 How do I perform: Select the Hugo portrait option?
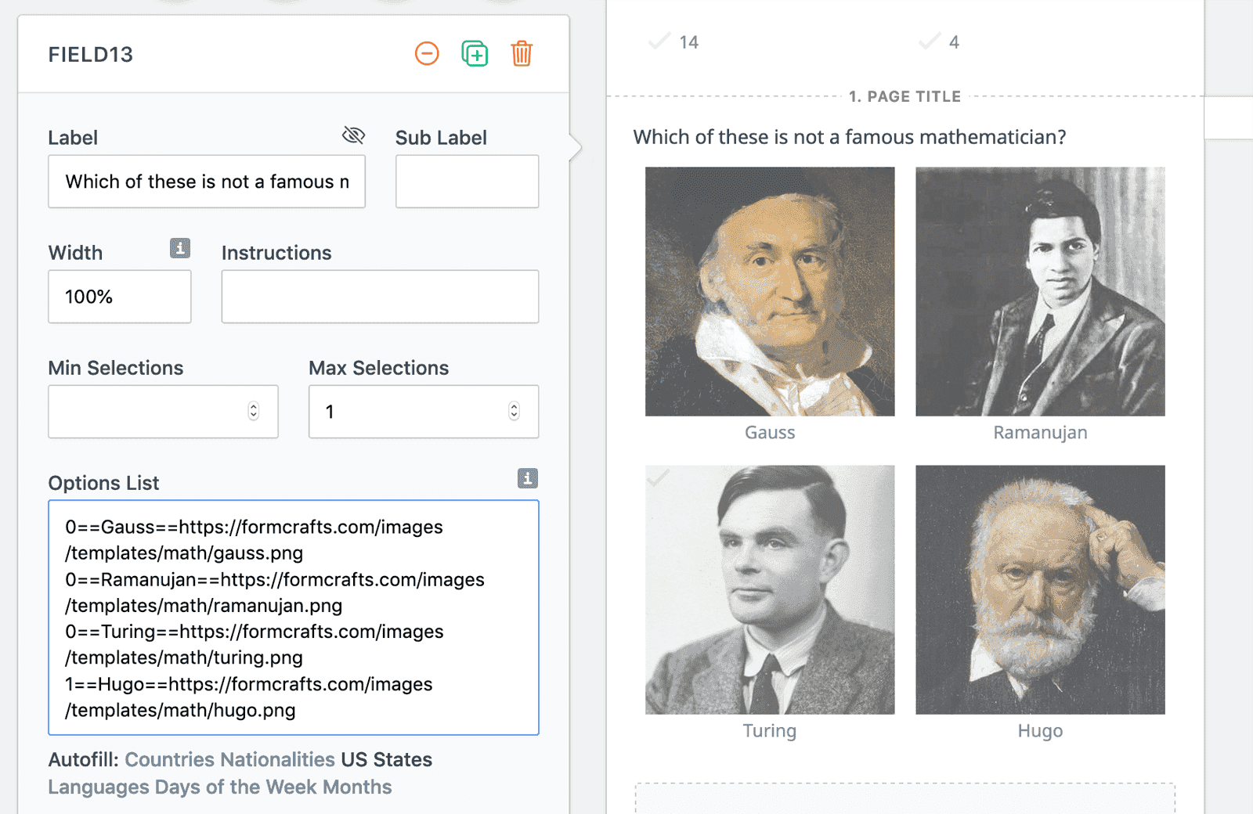tap(1040, 589)
